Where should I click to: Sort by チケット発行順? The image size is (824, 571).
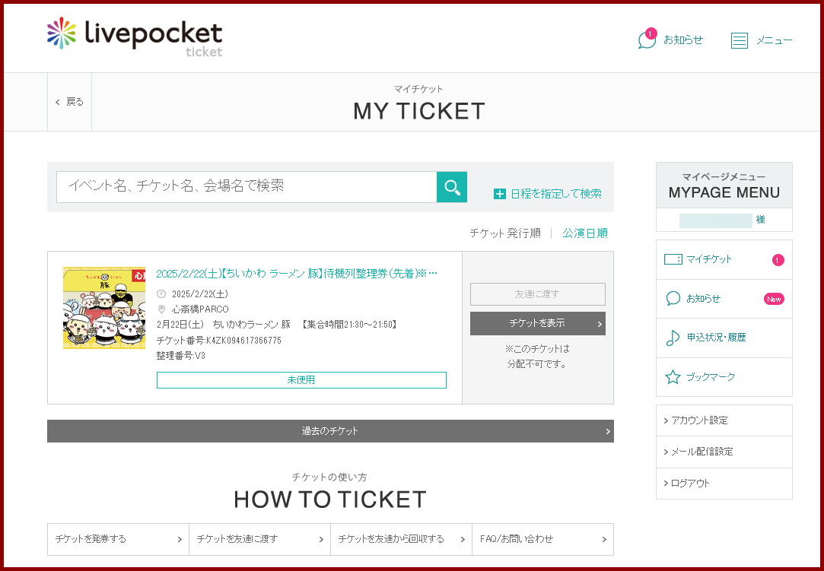point(504,233)
